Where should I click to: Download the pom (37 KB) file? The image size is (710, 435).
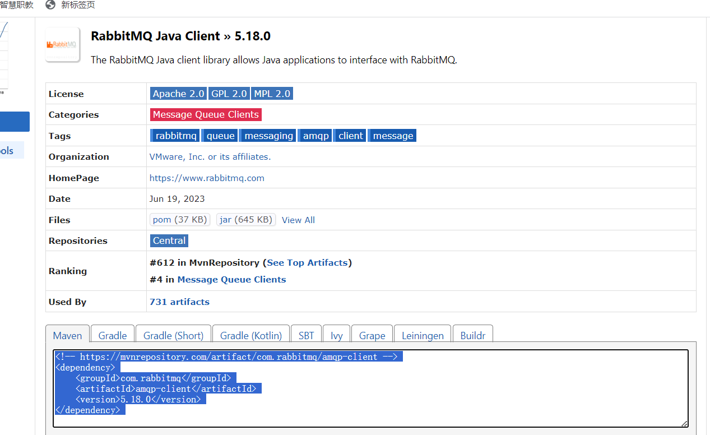(180, 220)
